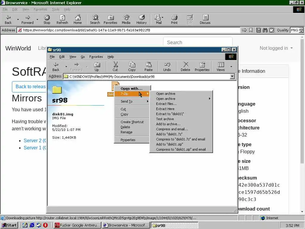Image resolution: width=305 pixels, height=229 pixels.
Task: Expand sr98 address bar dropdown
Action: [x=232, y=76]
